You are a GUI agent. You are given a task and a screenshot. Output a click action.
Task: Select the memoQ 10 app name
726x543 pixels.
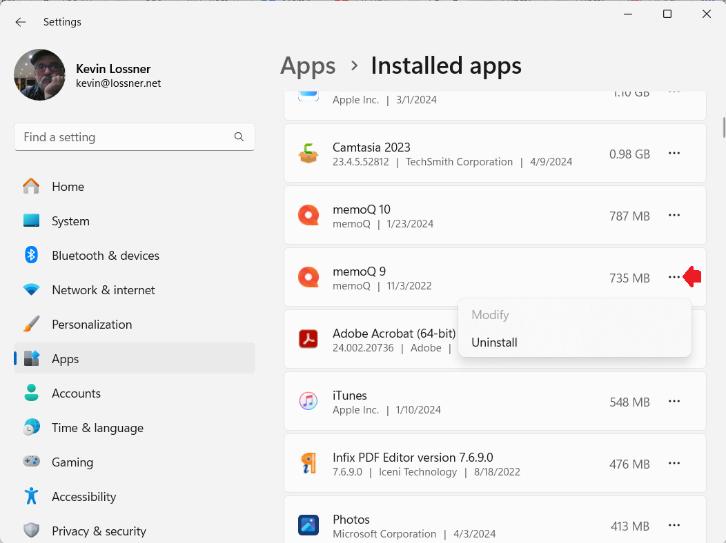click(x=362, y=209)
